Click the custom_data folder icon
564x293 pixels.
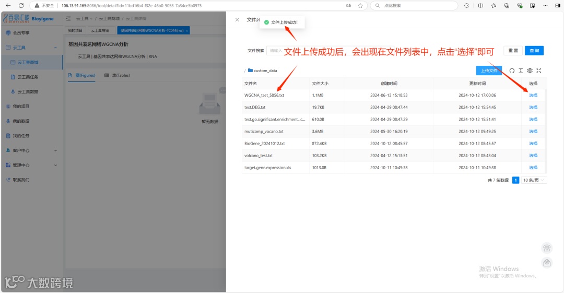(x=250, y=70)
